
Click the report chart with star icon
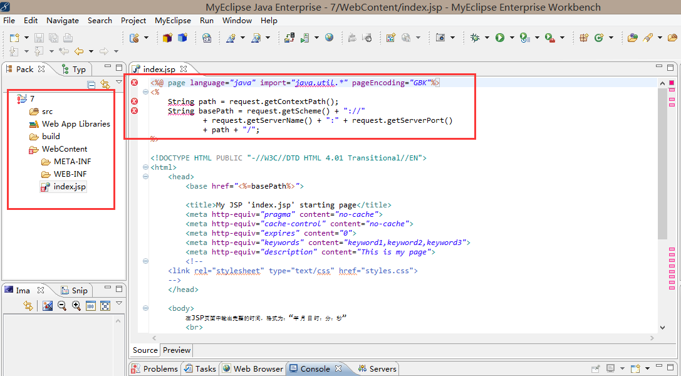click(390, 38)
